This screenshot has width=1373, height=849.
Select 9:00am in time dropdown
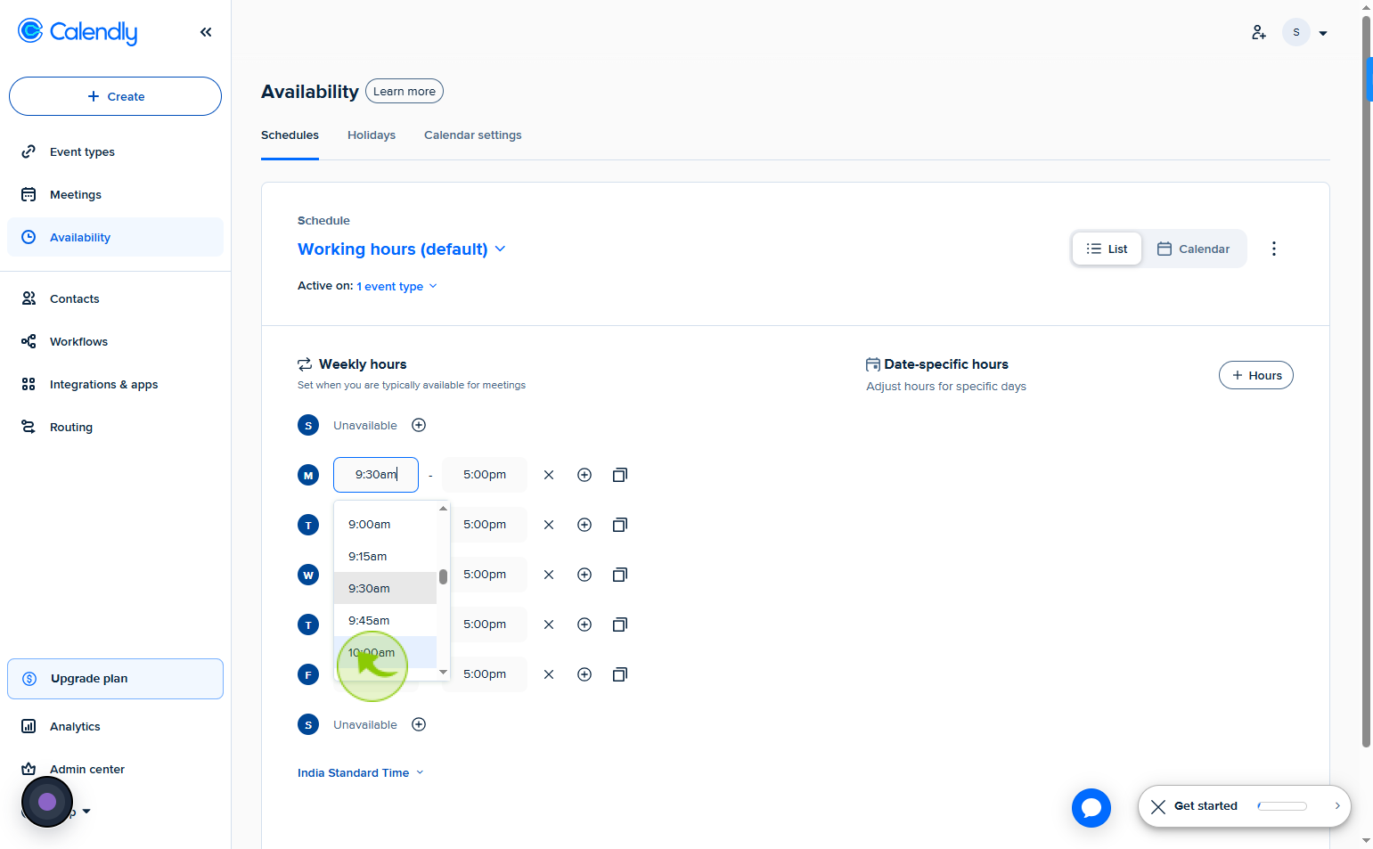pos(385,524)
